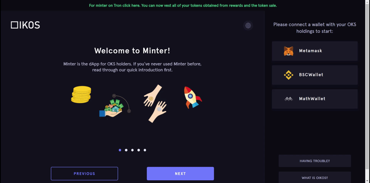Screen dimensions: 370x183
Task: Click the hand holding money illustration
Action: click(115, 106)
